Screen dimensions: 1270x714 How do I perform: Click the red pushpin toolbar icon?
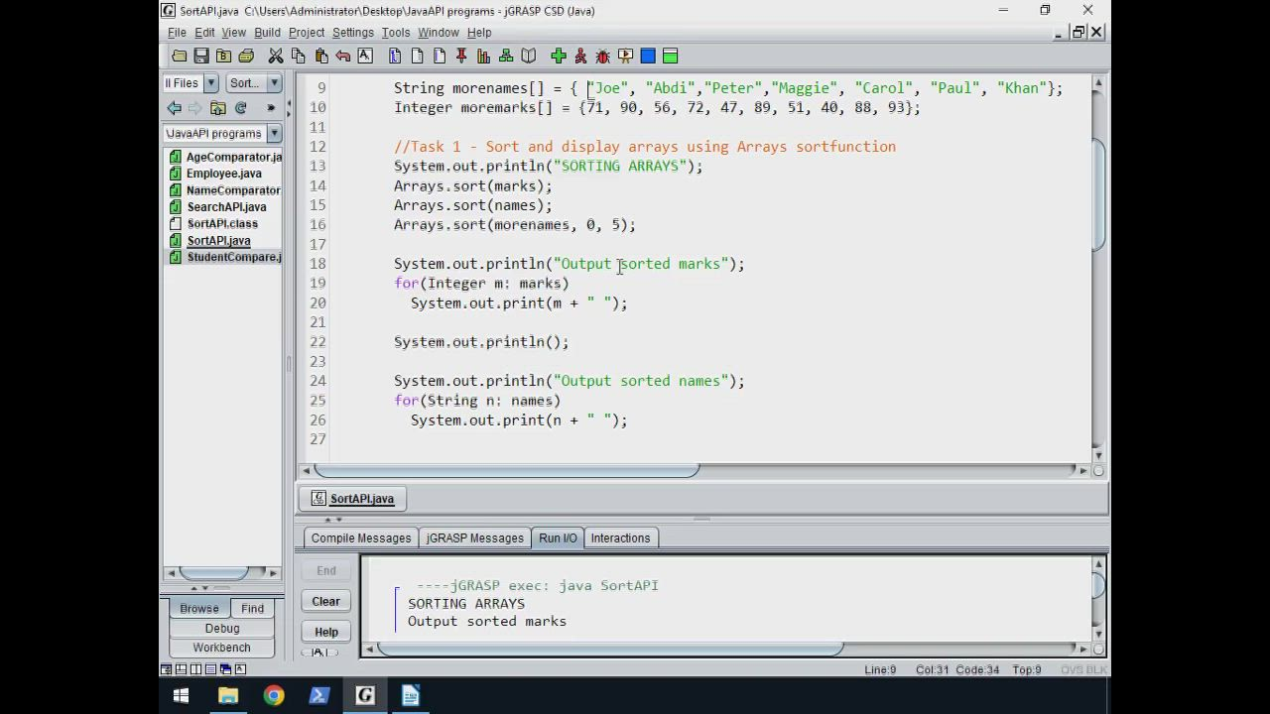[461, 57]
